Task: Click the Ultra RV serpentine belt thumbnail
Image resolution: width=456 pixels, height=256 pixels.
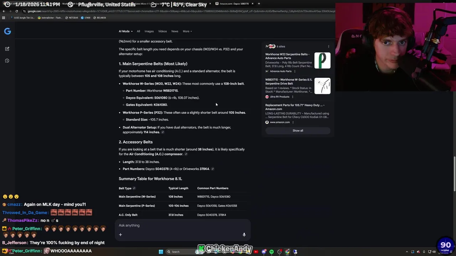Action: coord(322,86)
